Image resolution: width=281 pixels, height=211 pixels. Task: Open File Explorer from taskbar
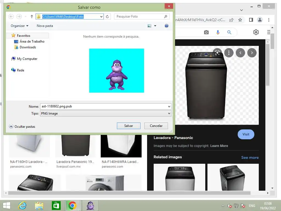pos(39,206)
